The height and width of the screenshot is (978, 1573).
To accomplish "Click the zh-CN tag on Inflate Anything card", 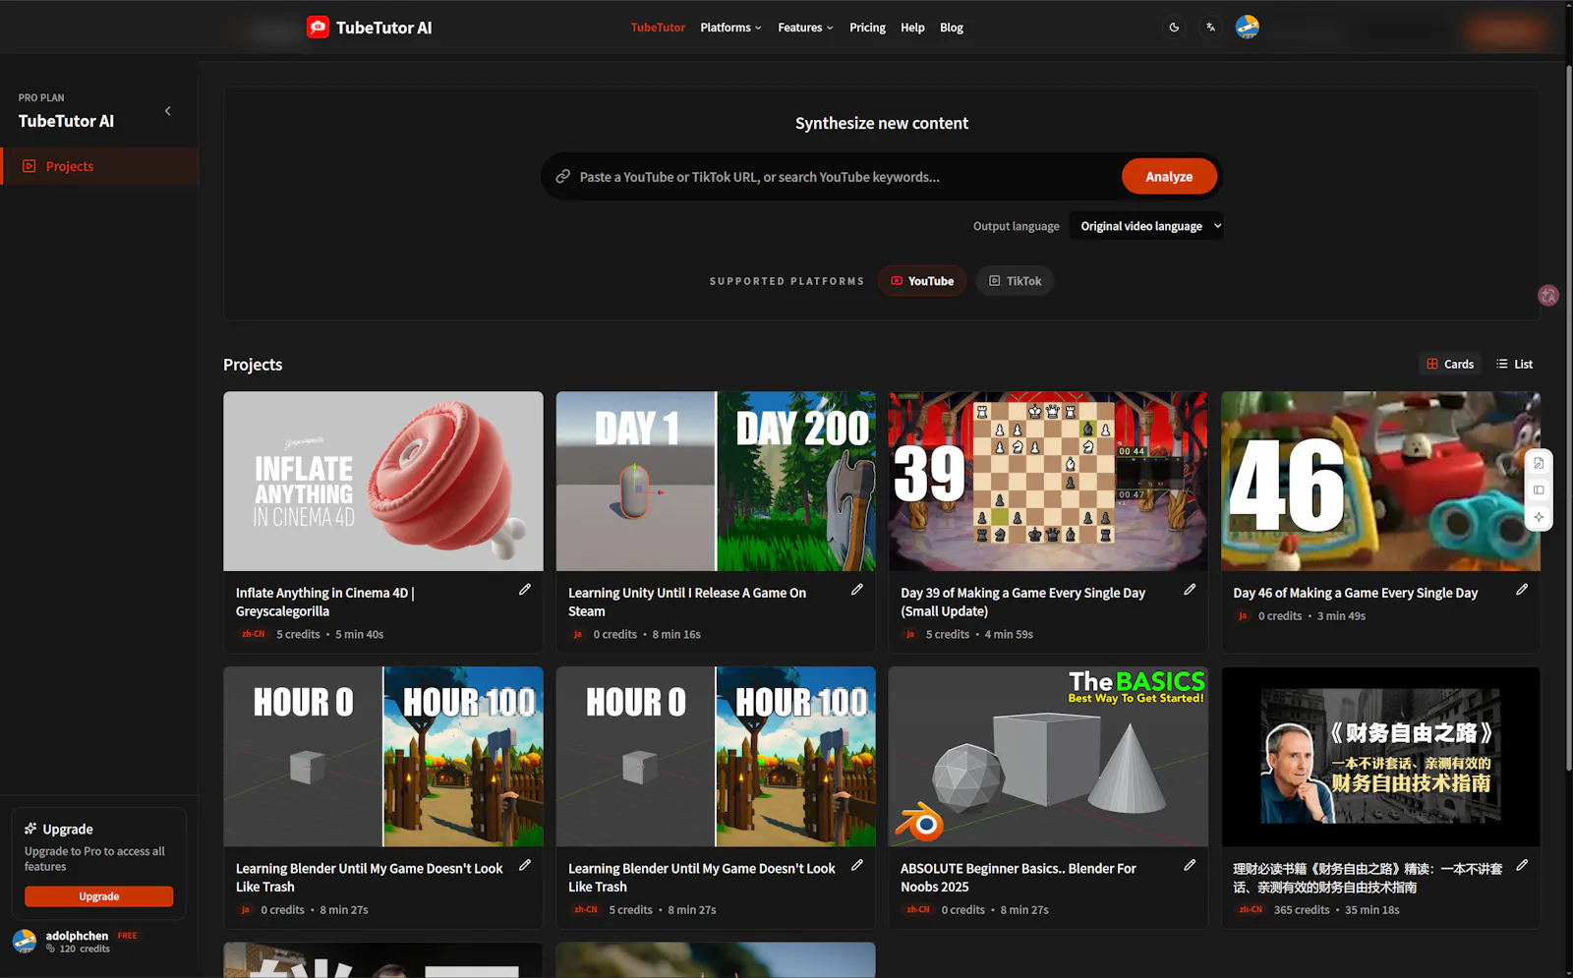I will tap(254, 635).
